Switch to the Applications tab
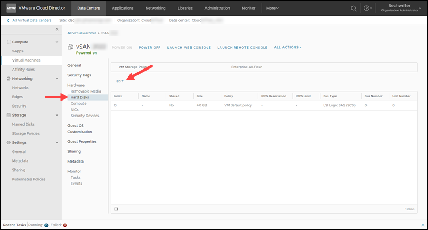 click(123, 8)
